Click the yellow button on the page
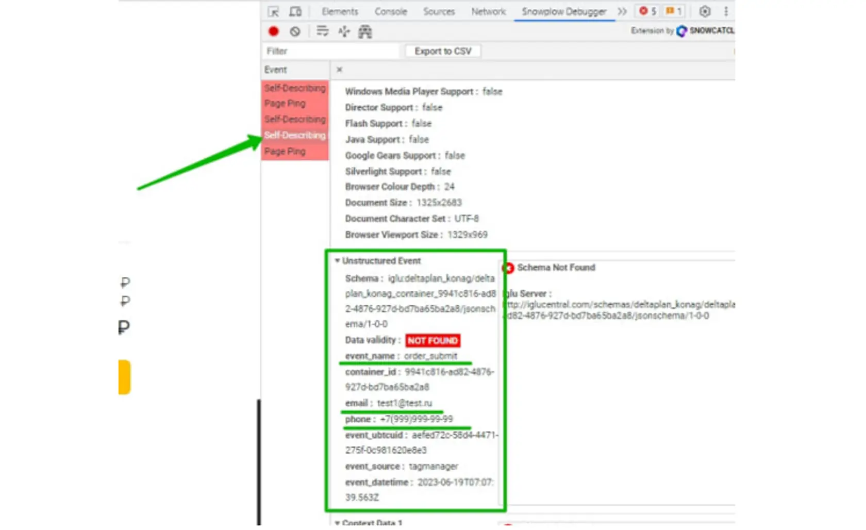This screenshot has width=866, height=530. pos(124,377)
